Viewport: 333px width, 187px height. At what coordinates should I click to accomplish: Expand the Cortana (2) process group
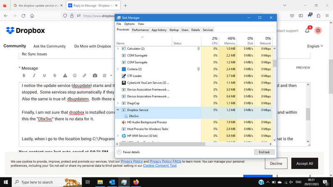[118, 69]
